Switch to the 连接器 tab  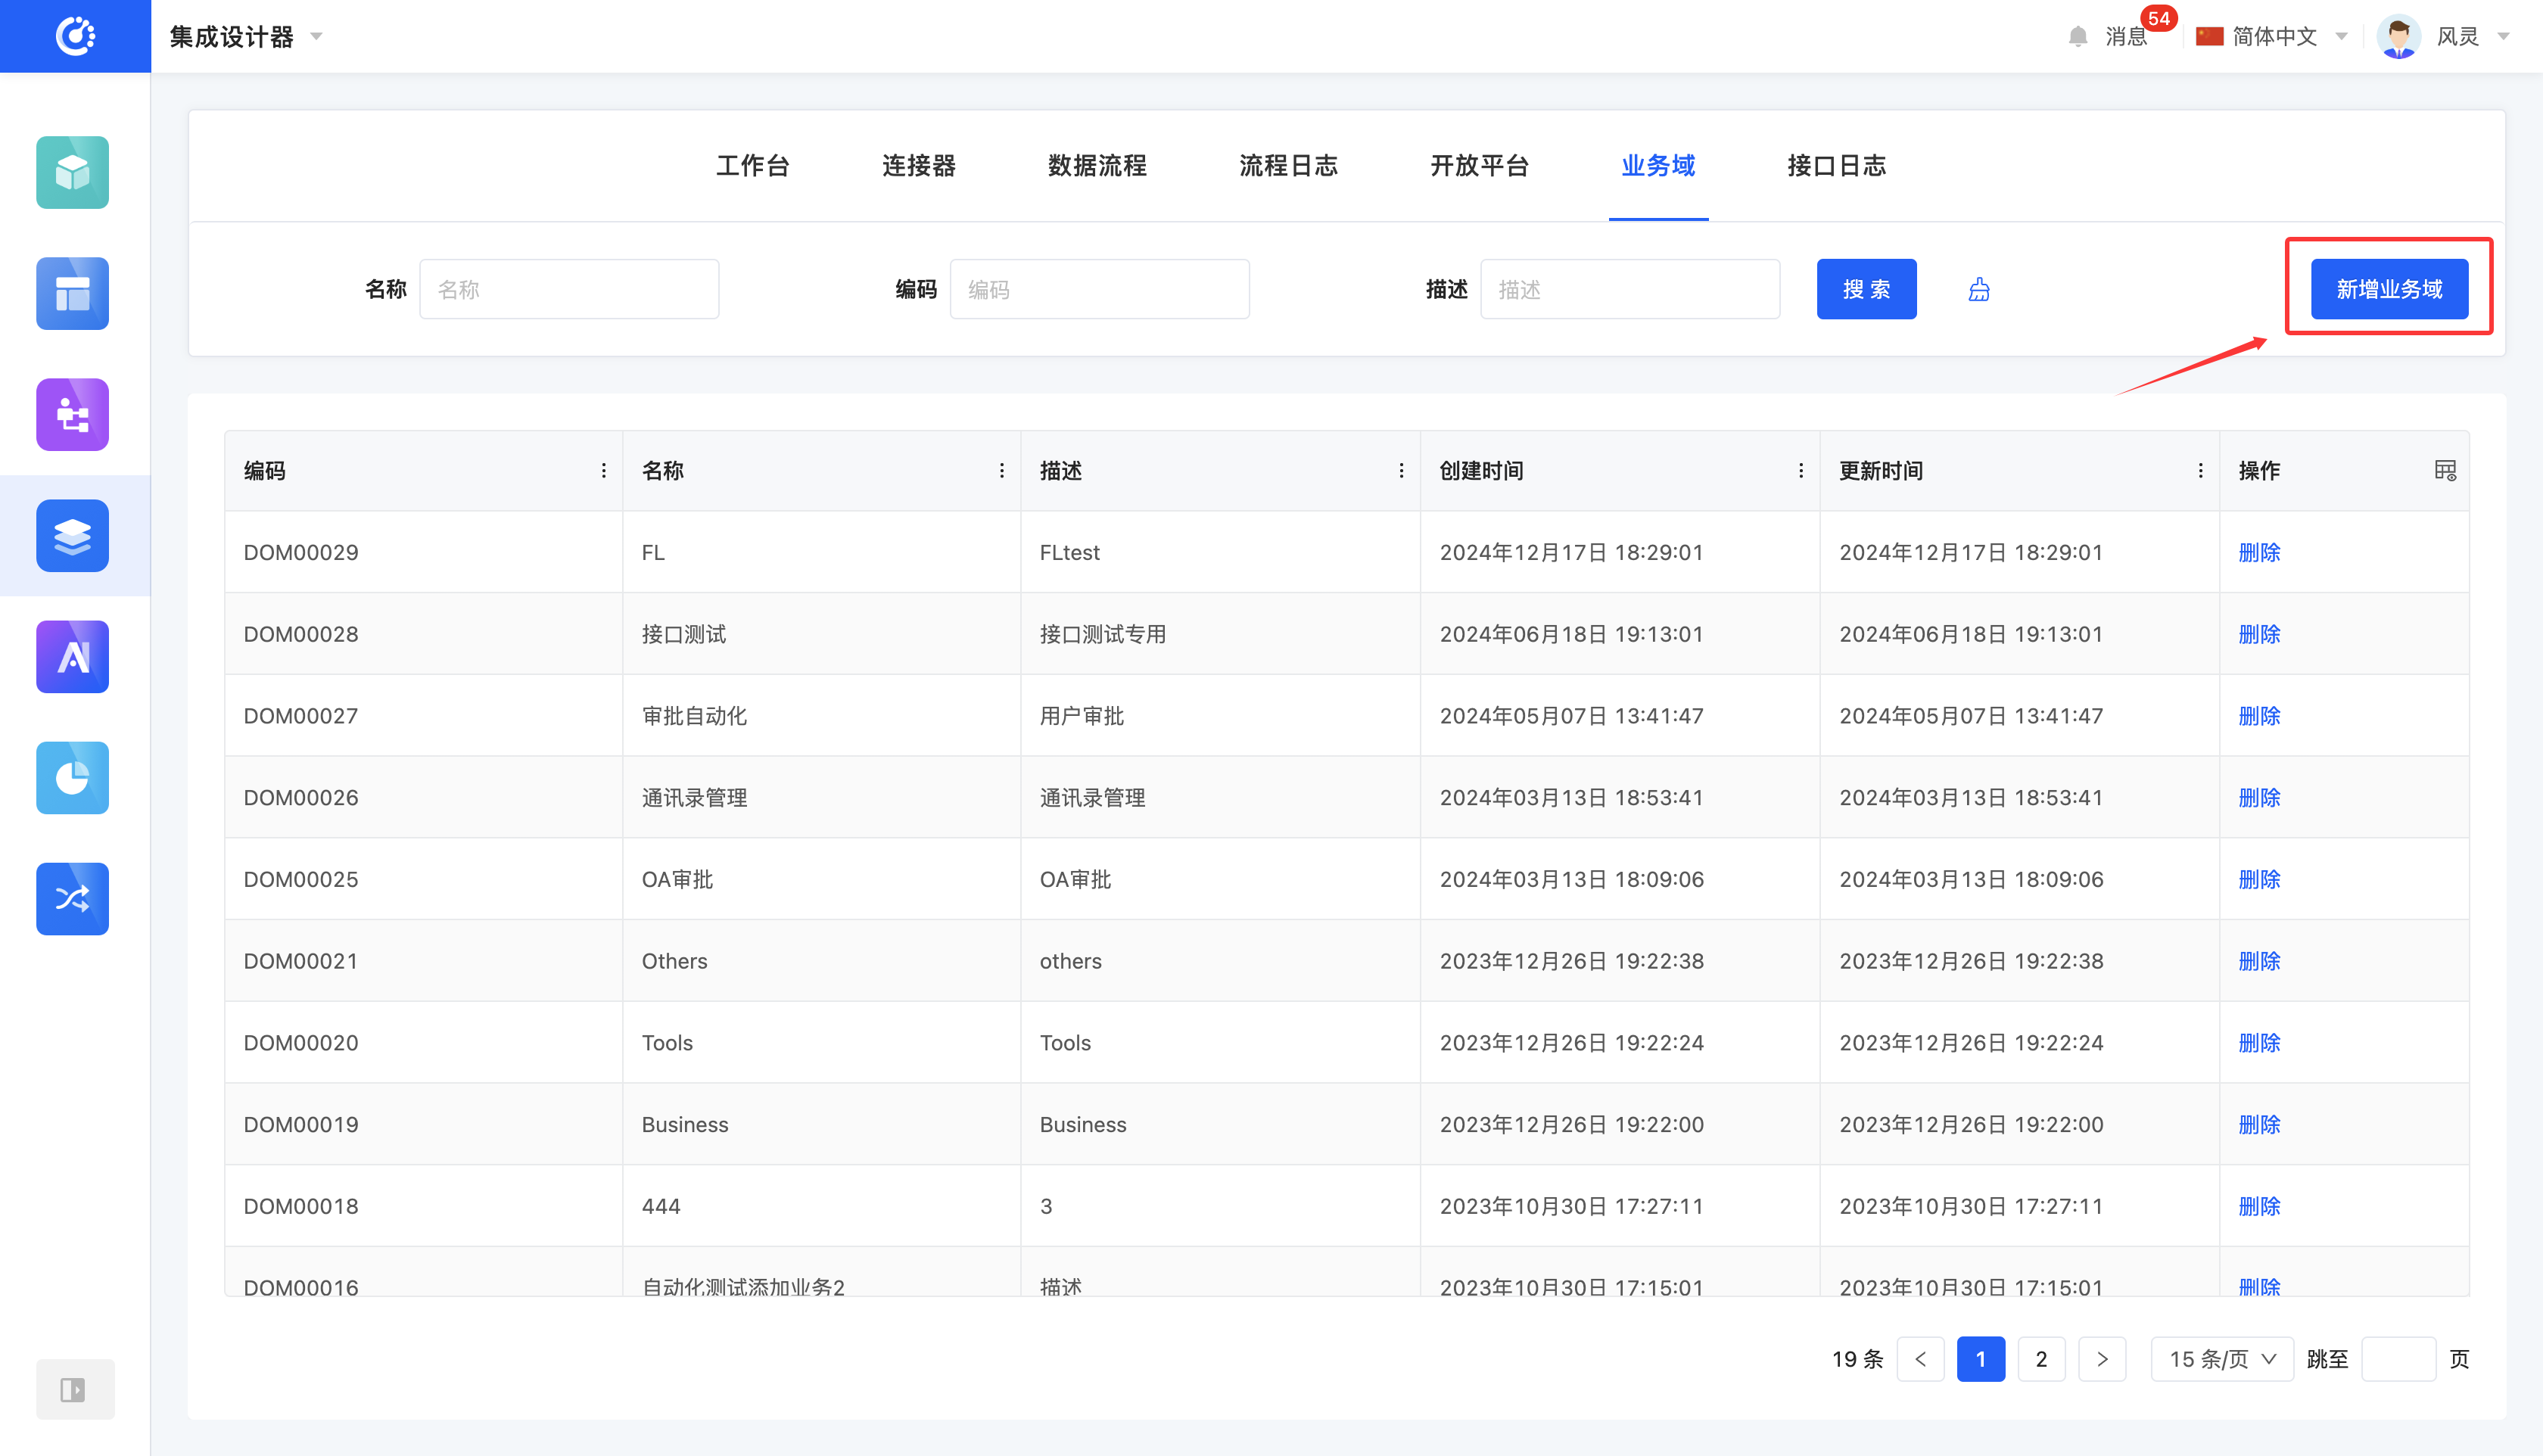[x=918, y=166]
